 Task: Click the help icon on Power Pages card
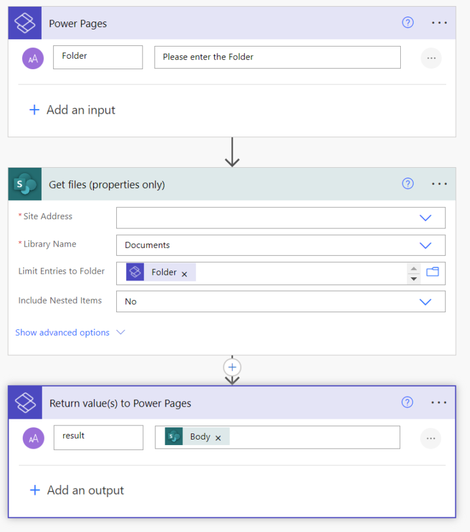408,22
